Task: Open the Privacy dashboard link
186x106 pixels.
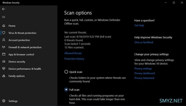Action: click(x=145, y=73)
